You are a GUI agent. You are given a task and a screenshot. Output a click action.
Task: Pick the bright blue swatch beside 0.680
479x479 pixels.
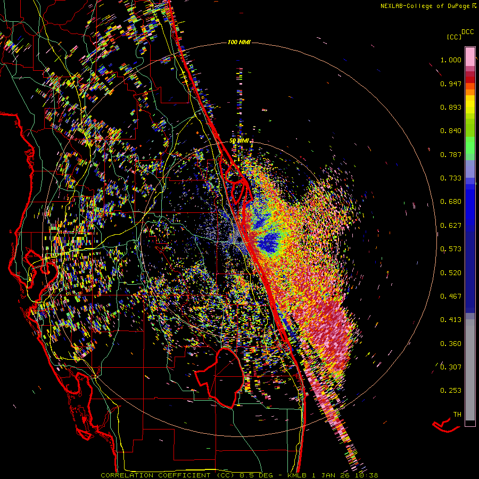coord(470,205)
